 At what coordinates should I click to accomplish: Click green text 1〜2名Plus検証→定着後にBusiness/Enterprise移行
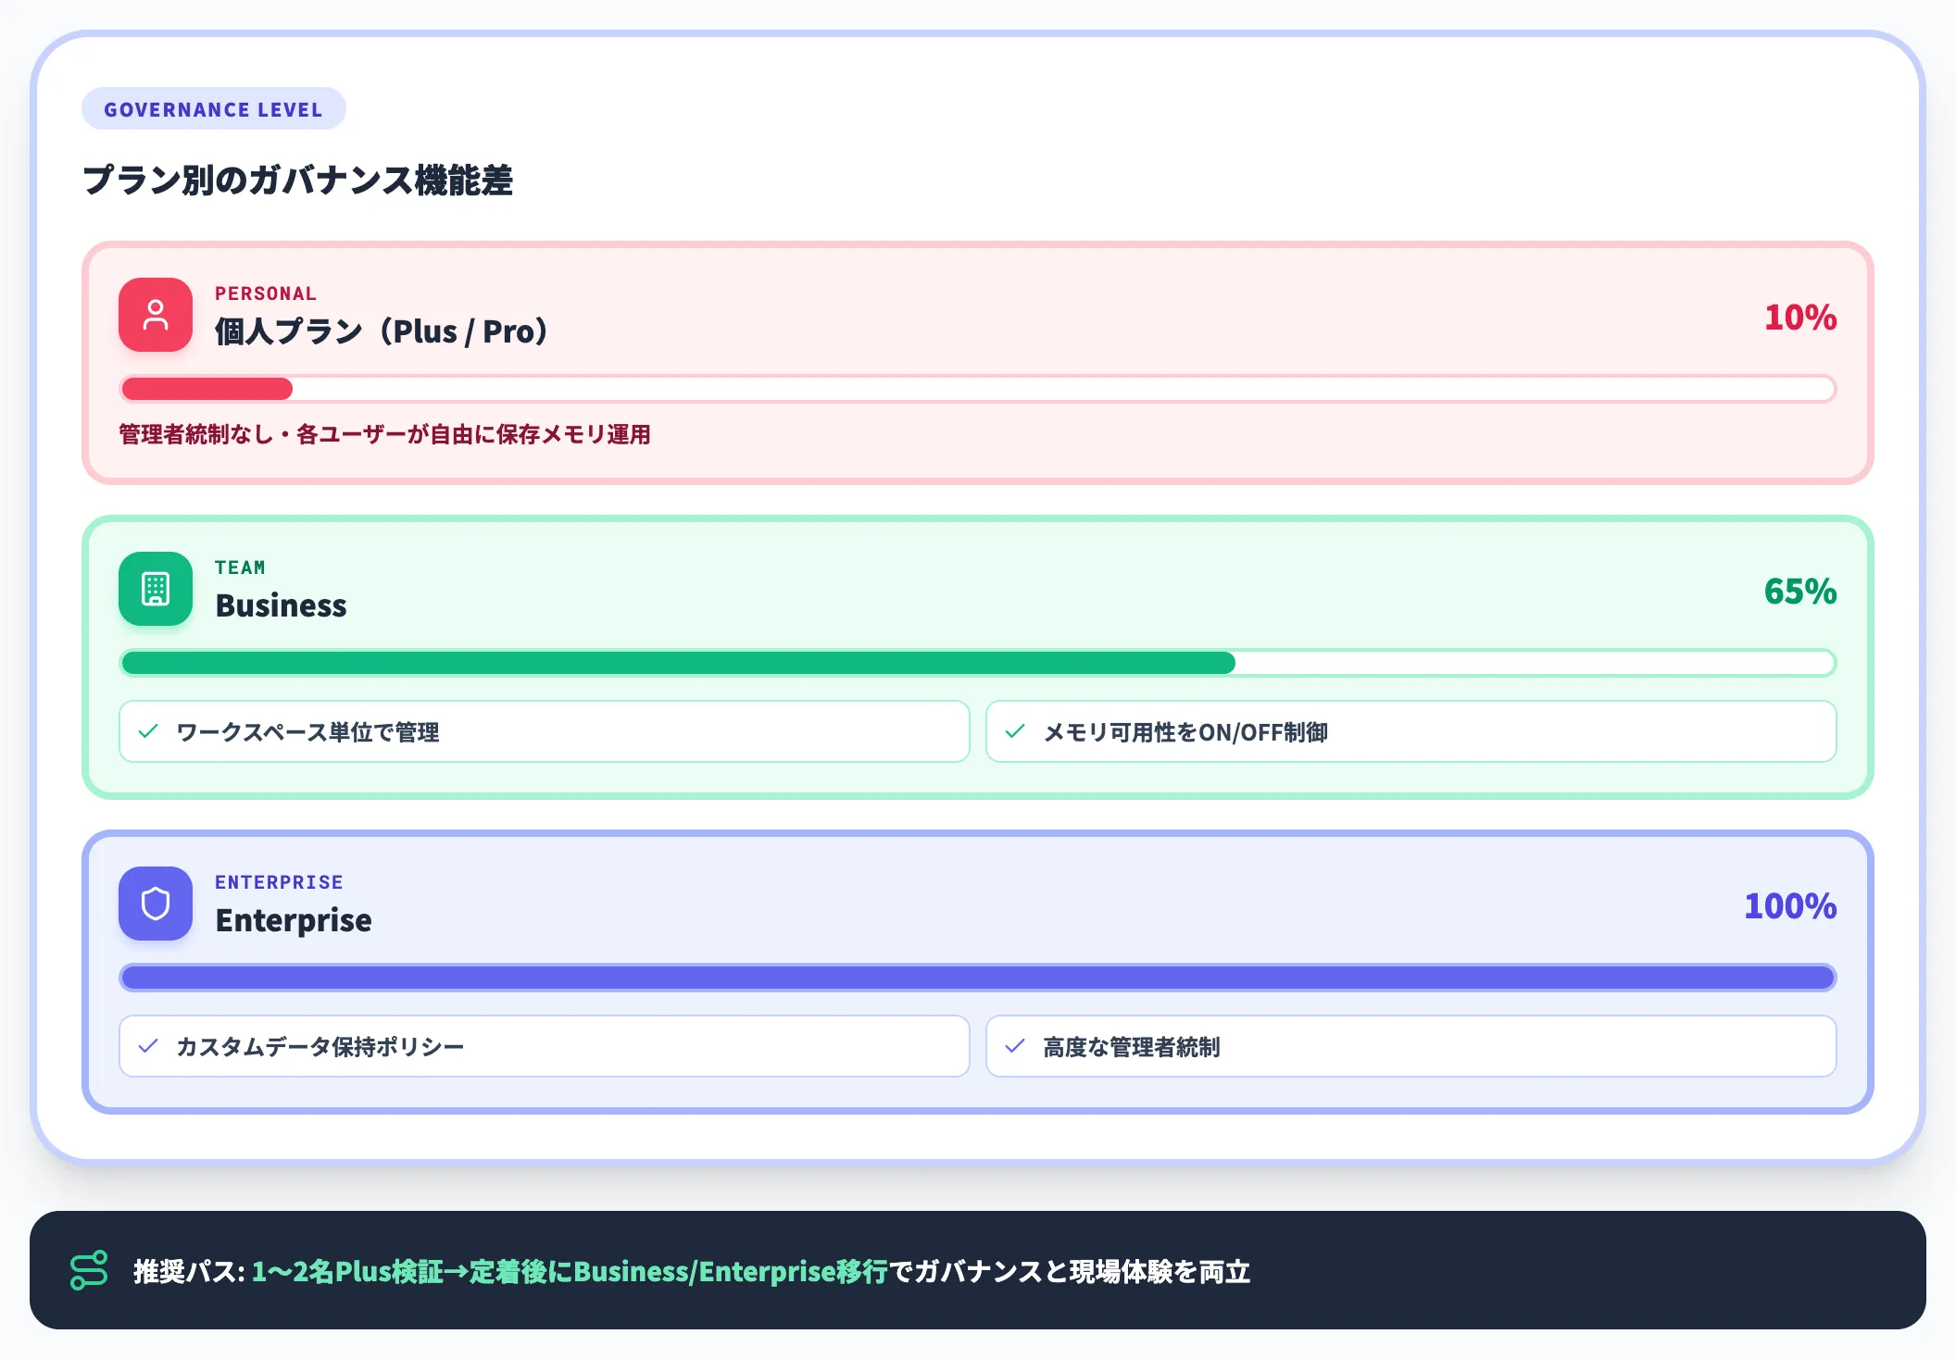[570, 1271]
